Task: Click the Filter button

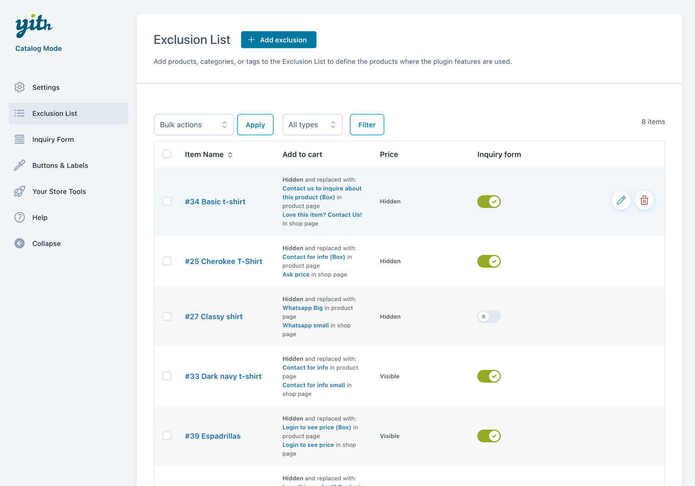Action: (366, 125)
